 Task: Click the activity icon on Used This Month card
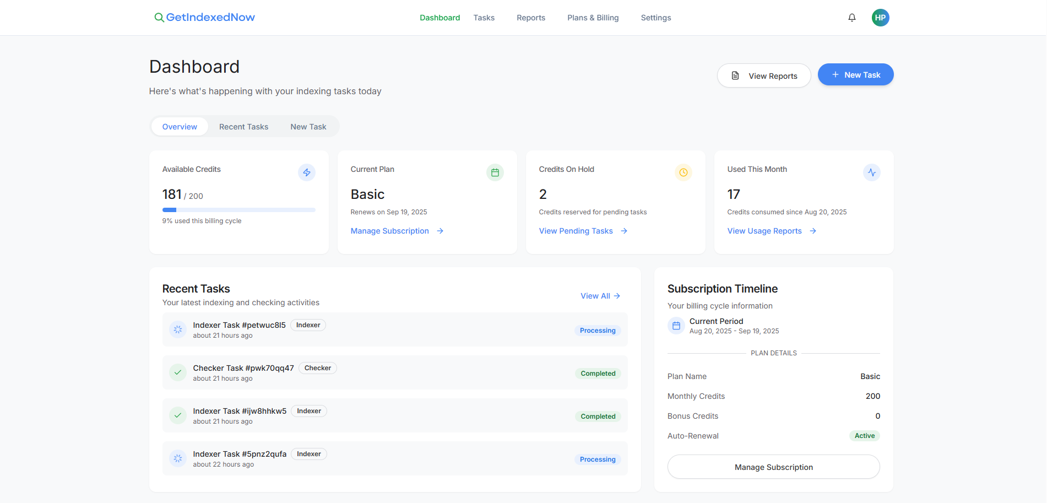871,172
